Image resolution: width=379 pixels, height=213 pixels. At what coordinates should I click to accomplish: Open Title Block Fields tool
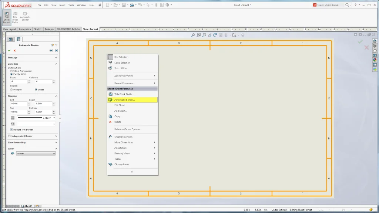15,16
